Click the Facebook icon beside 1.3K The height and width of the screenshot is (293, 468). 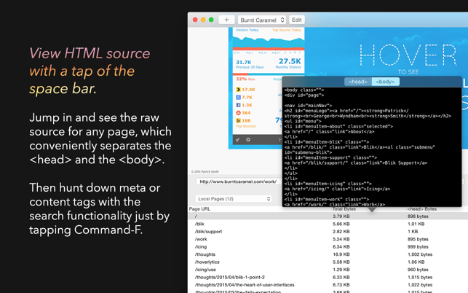click(x=238, y=105)
